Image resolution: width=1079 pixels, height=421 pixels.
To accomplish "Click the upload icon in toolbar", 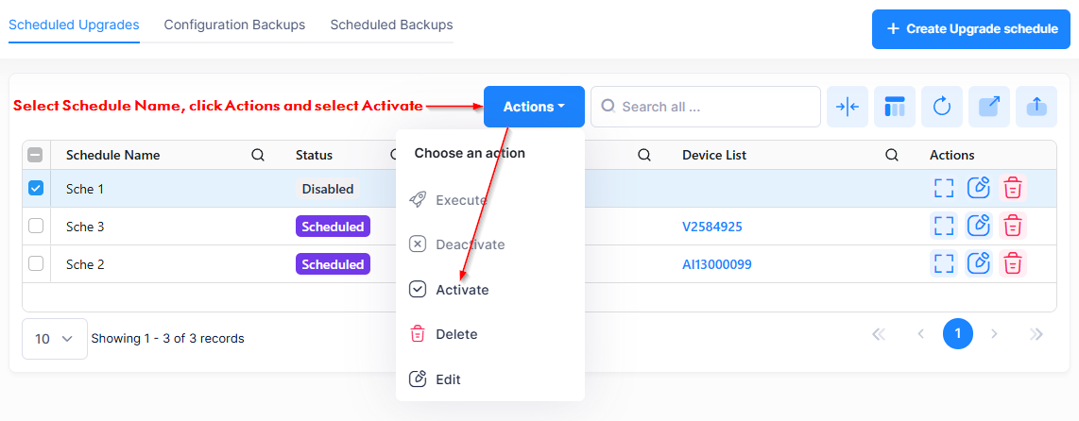I will 1036,107.
